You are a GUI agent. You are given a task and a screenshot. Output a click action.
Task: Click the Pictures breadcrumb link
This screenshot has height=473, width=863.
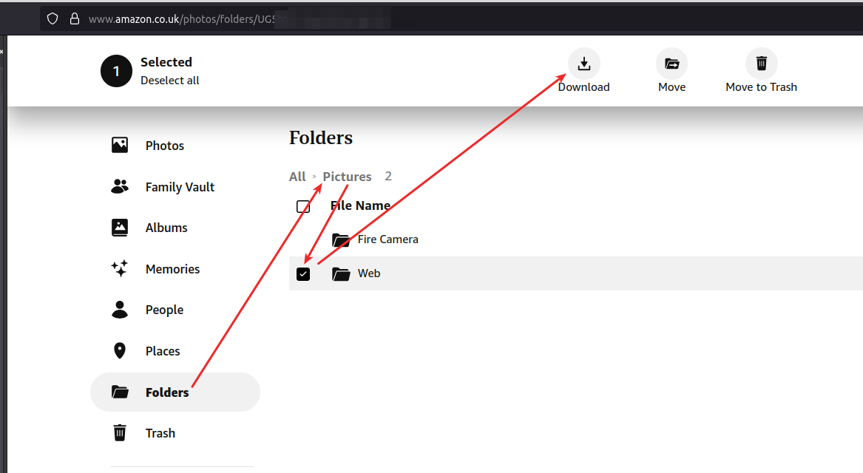[x=347, y=177]
